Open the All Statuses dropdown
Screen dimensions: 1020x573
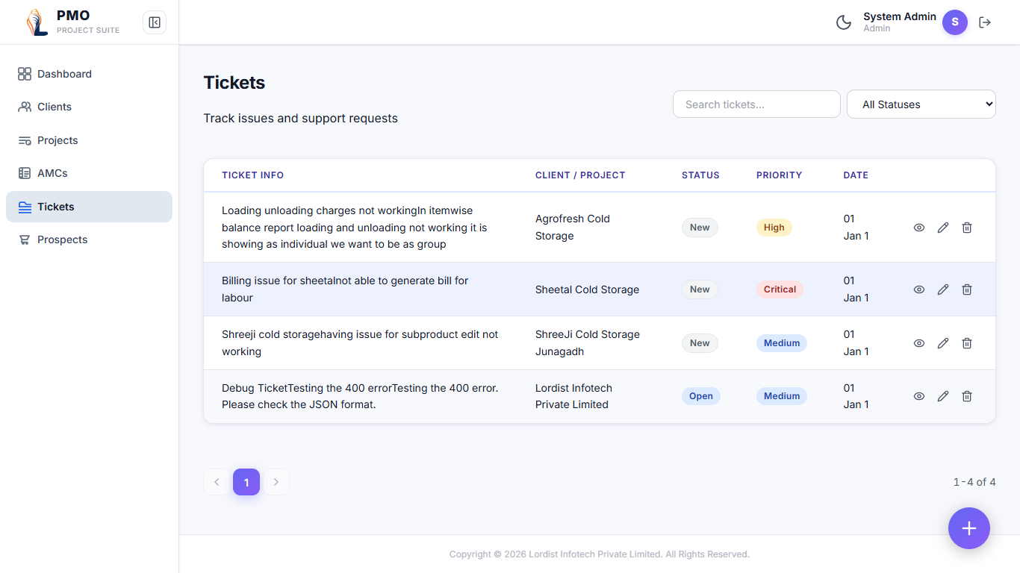click(x=921, y=104)
